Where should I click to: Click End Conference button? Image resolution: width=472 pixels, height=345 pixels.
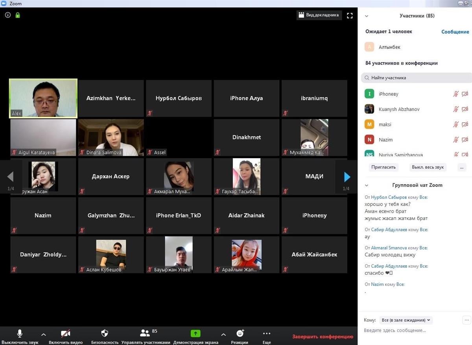[x=323, y=337]
